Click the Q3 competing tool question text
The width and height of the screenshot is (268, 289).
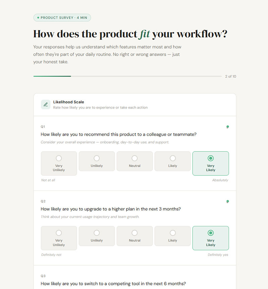click(113, 284)
